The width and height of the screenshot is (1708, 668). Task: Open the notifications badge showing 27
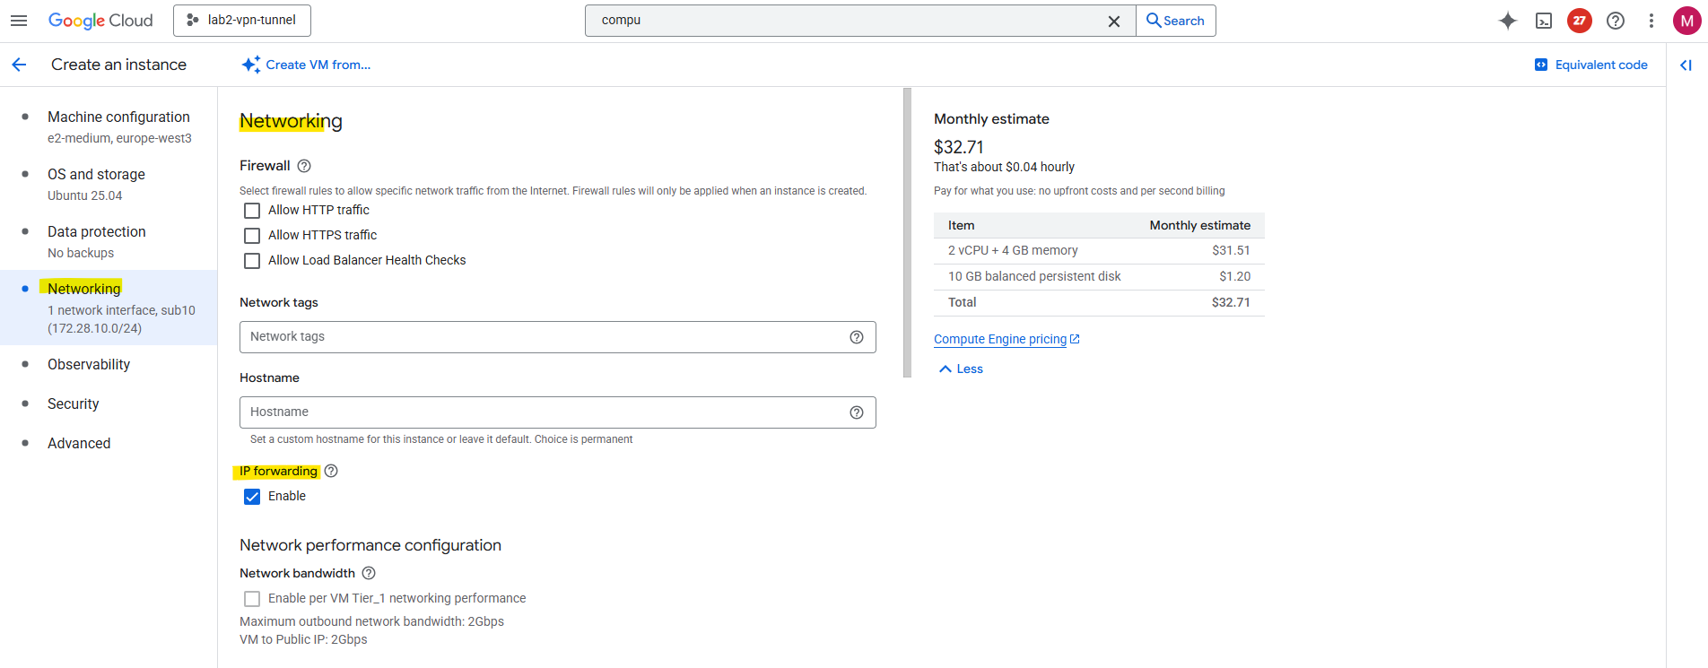1580,21
